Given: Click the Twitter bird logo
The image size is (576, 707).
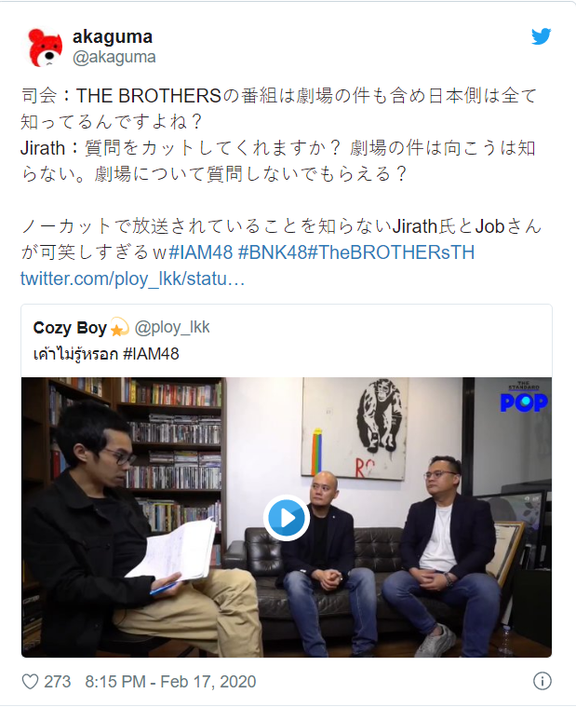Looking at the screenshot, I should pyautogui.click(x=541, y=36).
